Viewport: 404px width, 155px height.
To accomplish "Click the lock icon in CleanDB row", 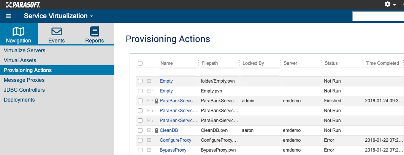I will (156, 130).
